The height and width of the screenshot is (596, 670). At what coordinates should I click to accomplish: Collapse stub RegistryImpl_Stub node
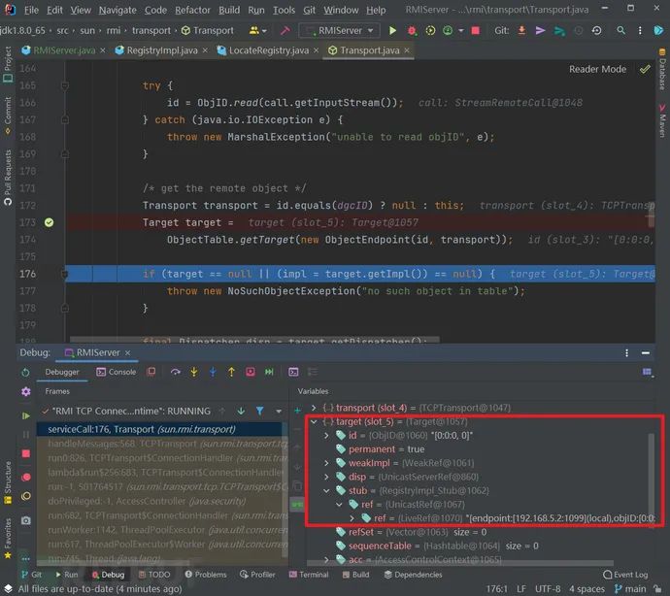click(x=326, y=491)
